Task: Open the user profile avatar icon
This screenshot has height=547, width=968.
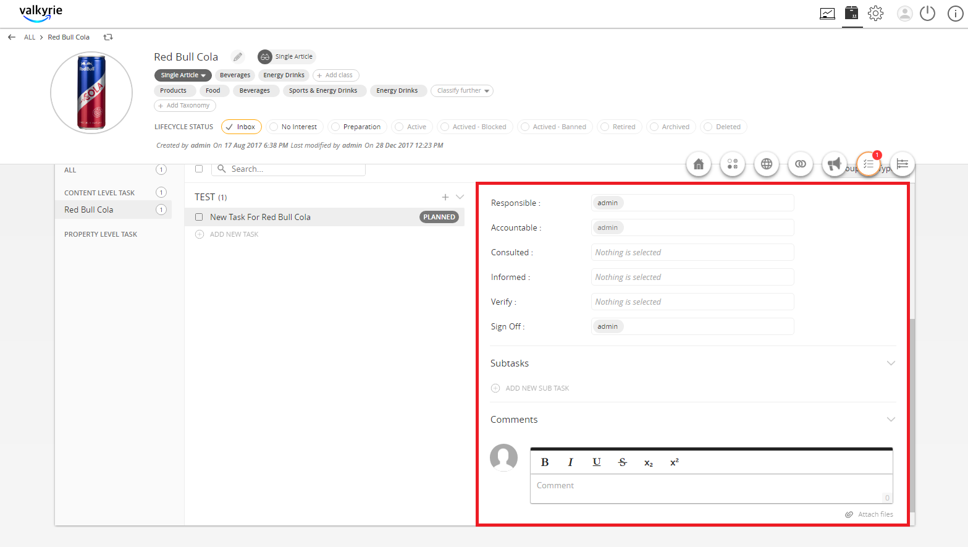Action: click(x=905, y=14)
